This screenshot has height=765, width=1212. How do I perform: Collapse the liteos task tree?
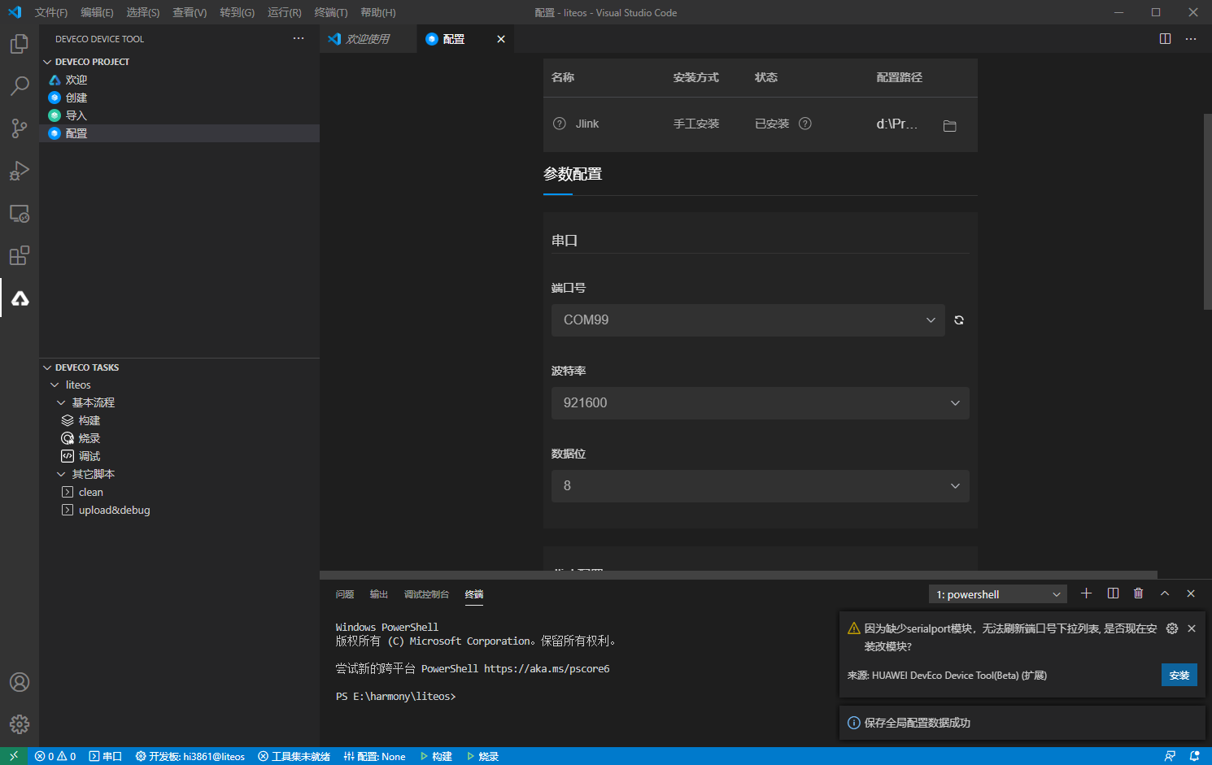[54, 385]
